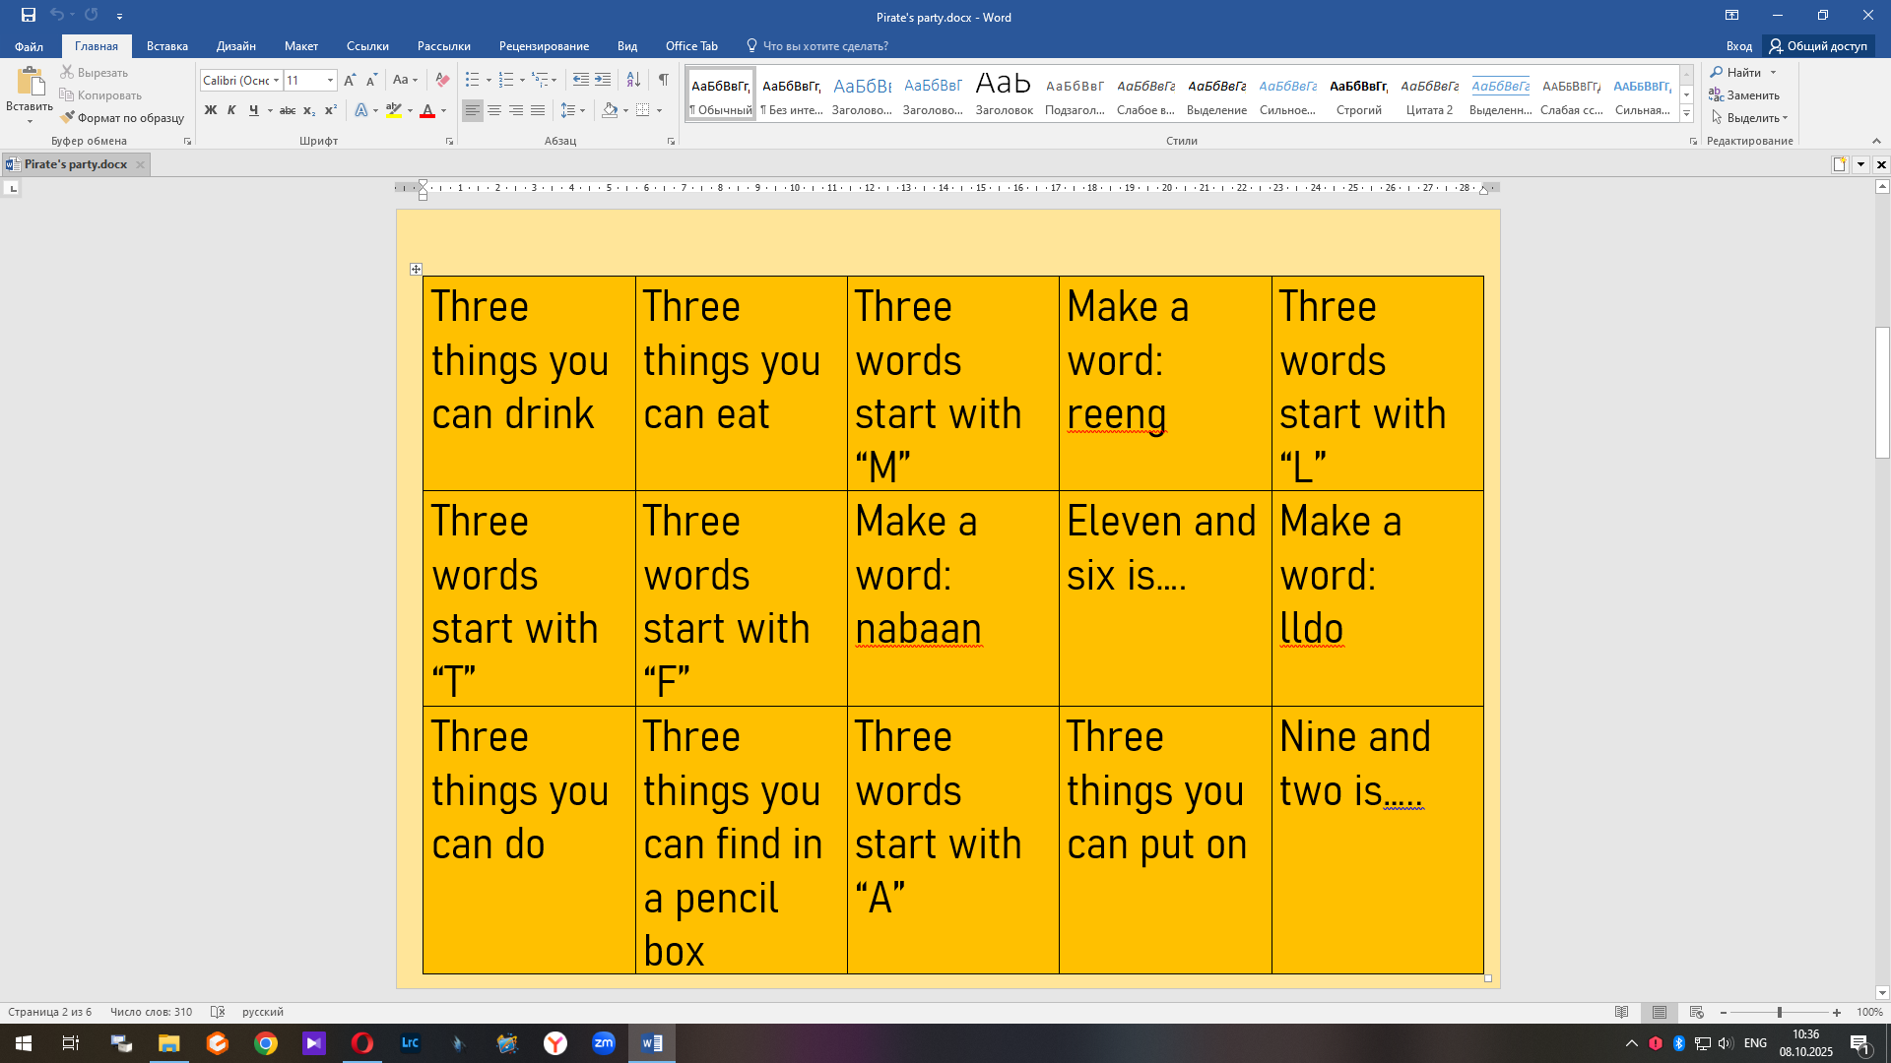
Task: Click the save icon in title bar
Action: click(29, 15)
